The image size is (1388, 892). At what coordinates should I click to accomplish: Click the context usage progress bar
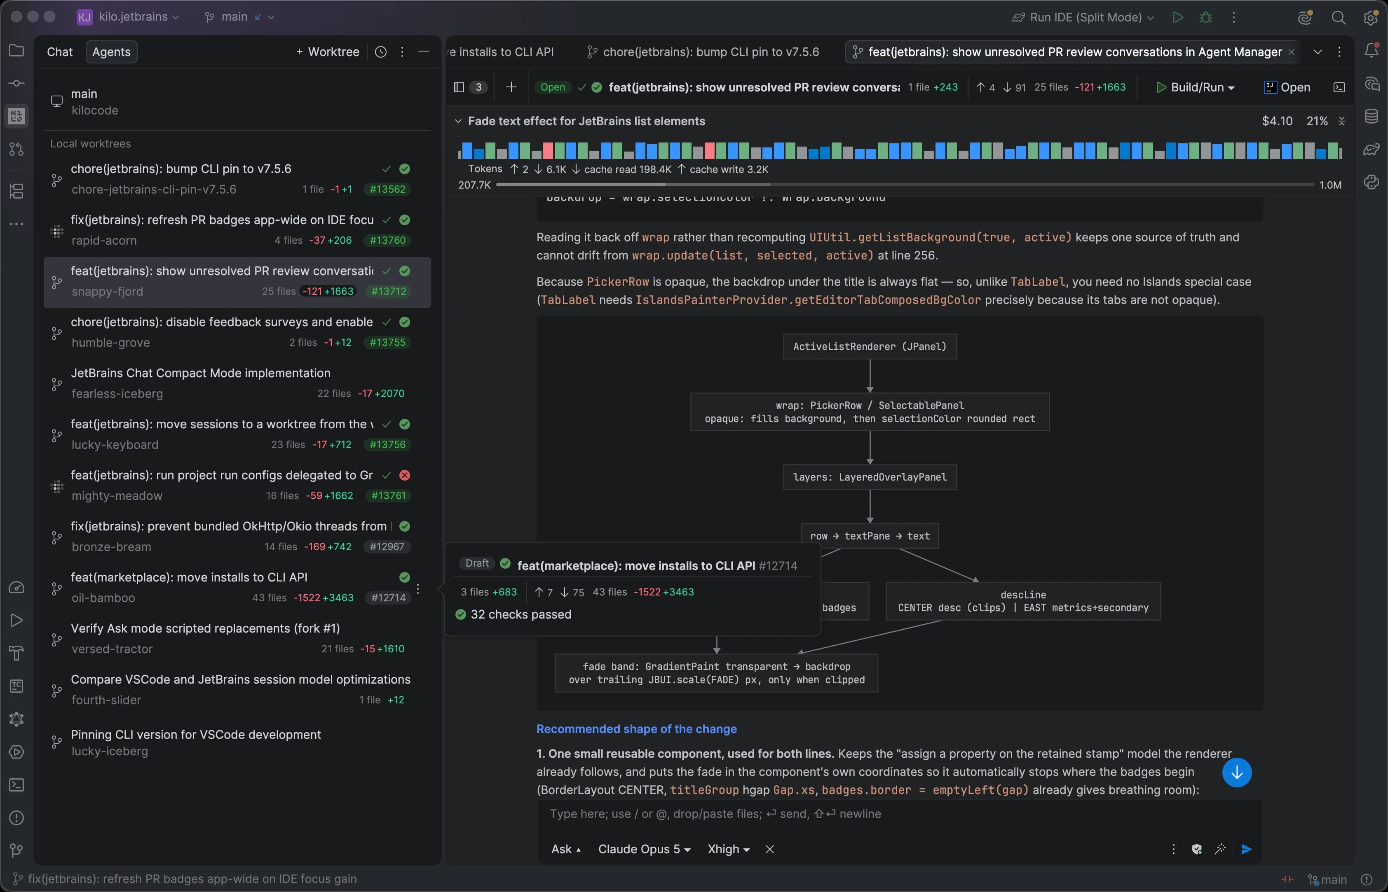[905, 185]
